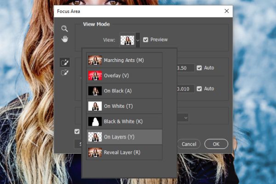Uncheck Auto next to the 0.010 value
276x184 pixels.
tap(199, 89)
